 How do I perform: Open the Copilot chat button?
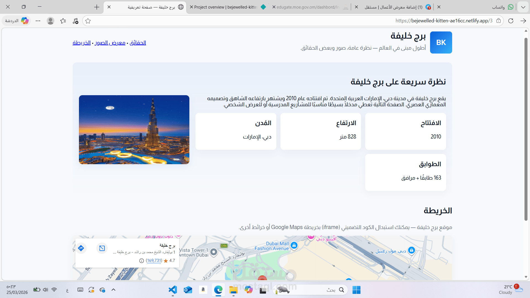(17, 21)
